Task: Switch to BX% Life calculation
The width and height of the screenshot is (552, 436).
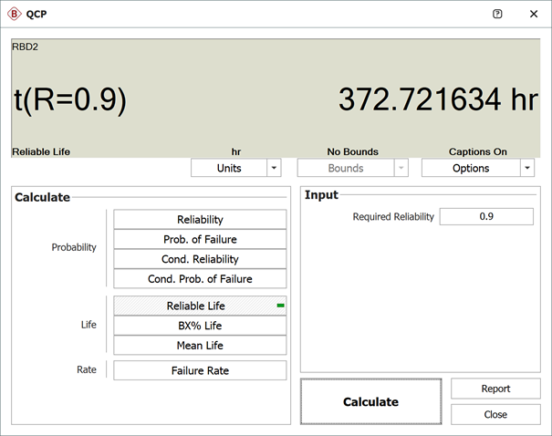Action: pos(200,326)
